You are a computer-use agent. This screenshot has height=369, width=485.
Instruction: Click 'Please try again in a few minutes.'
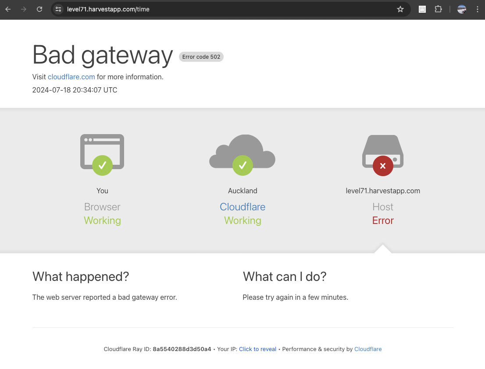coord(296,297)
